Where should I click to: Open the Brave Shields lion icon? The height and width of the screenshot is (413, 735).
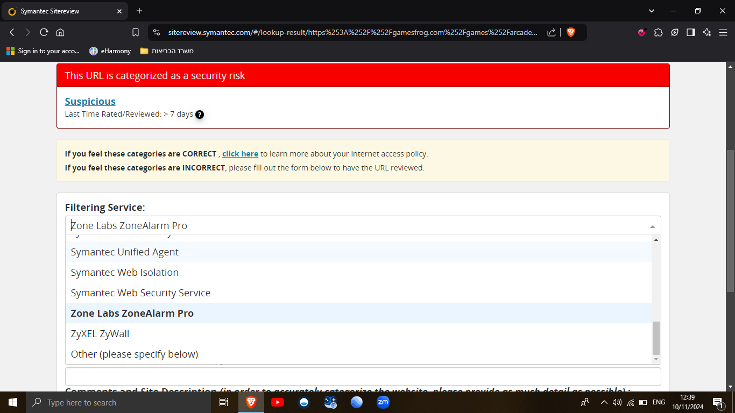[571, 32]
